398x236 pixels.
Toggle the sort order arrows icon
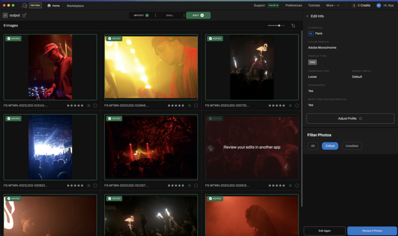tap(293, 26)
